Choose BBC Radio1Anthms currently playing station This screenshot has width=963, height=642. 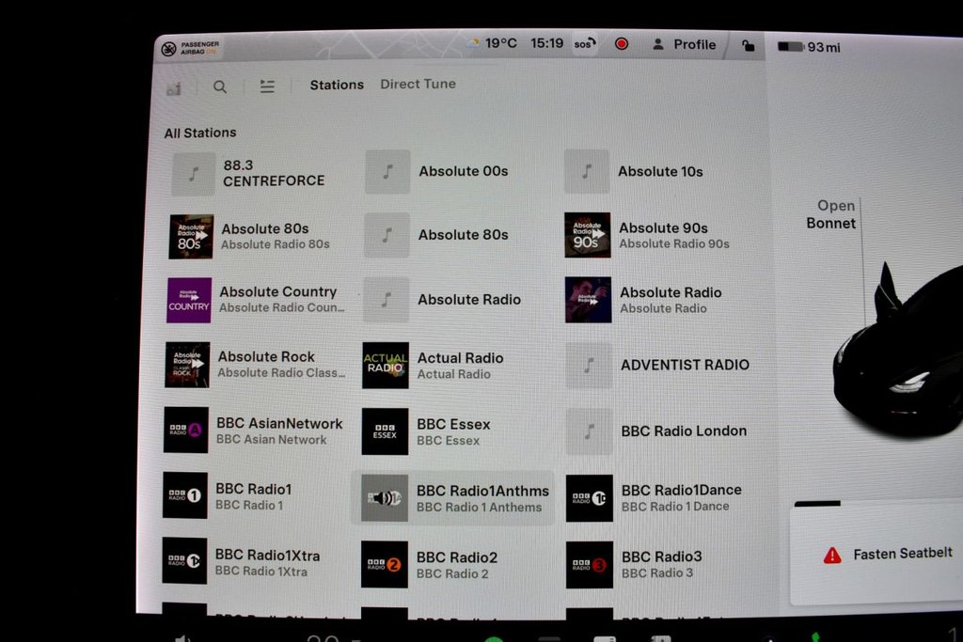(451, 498)
